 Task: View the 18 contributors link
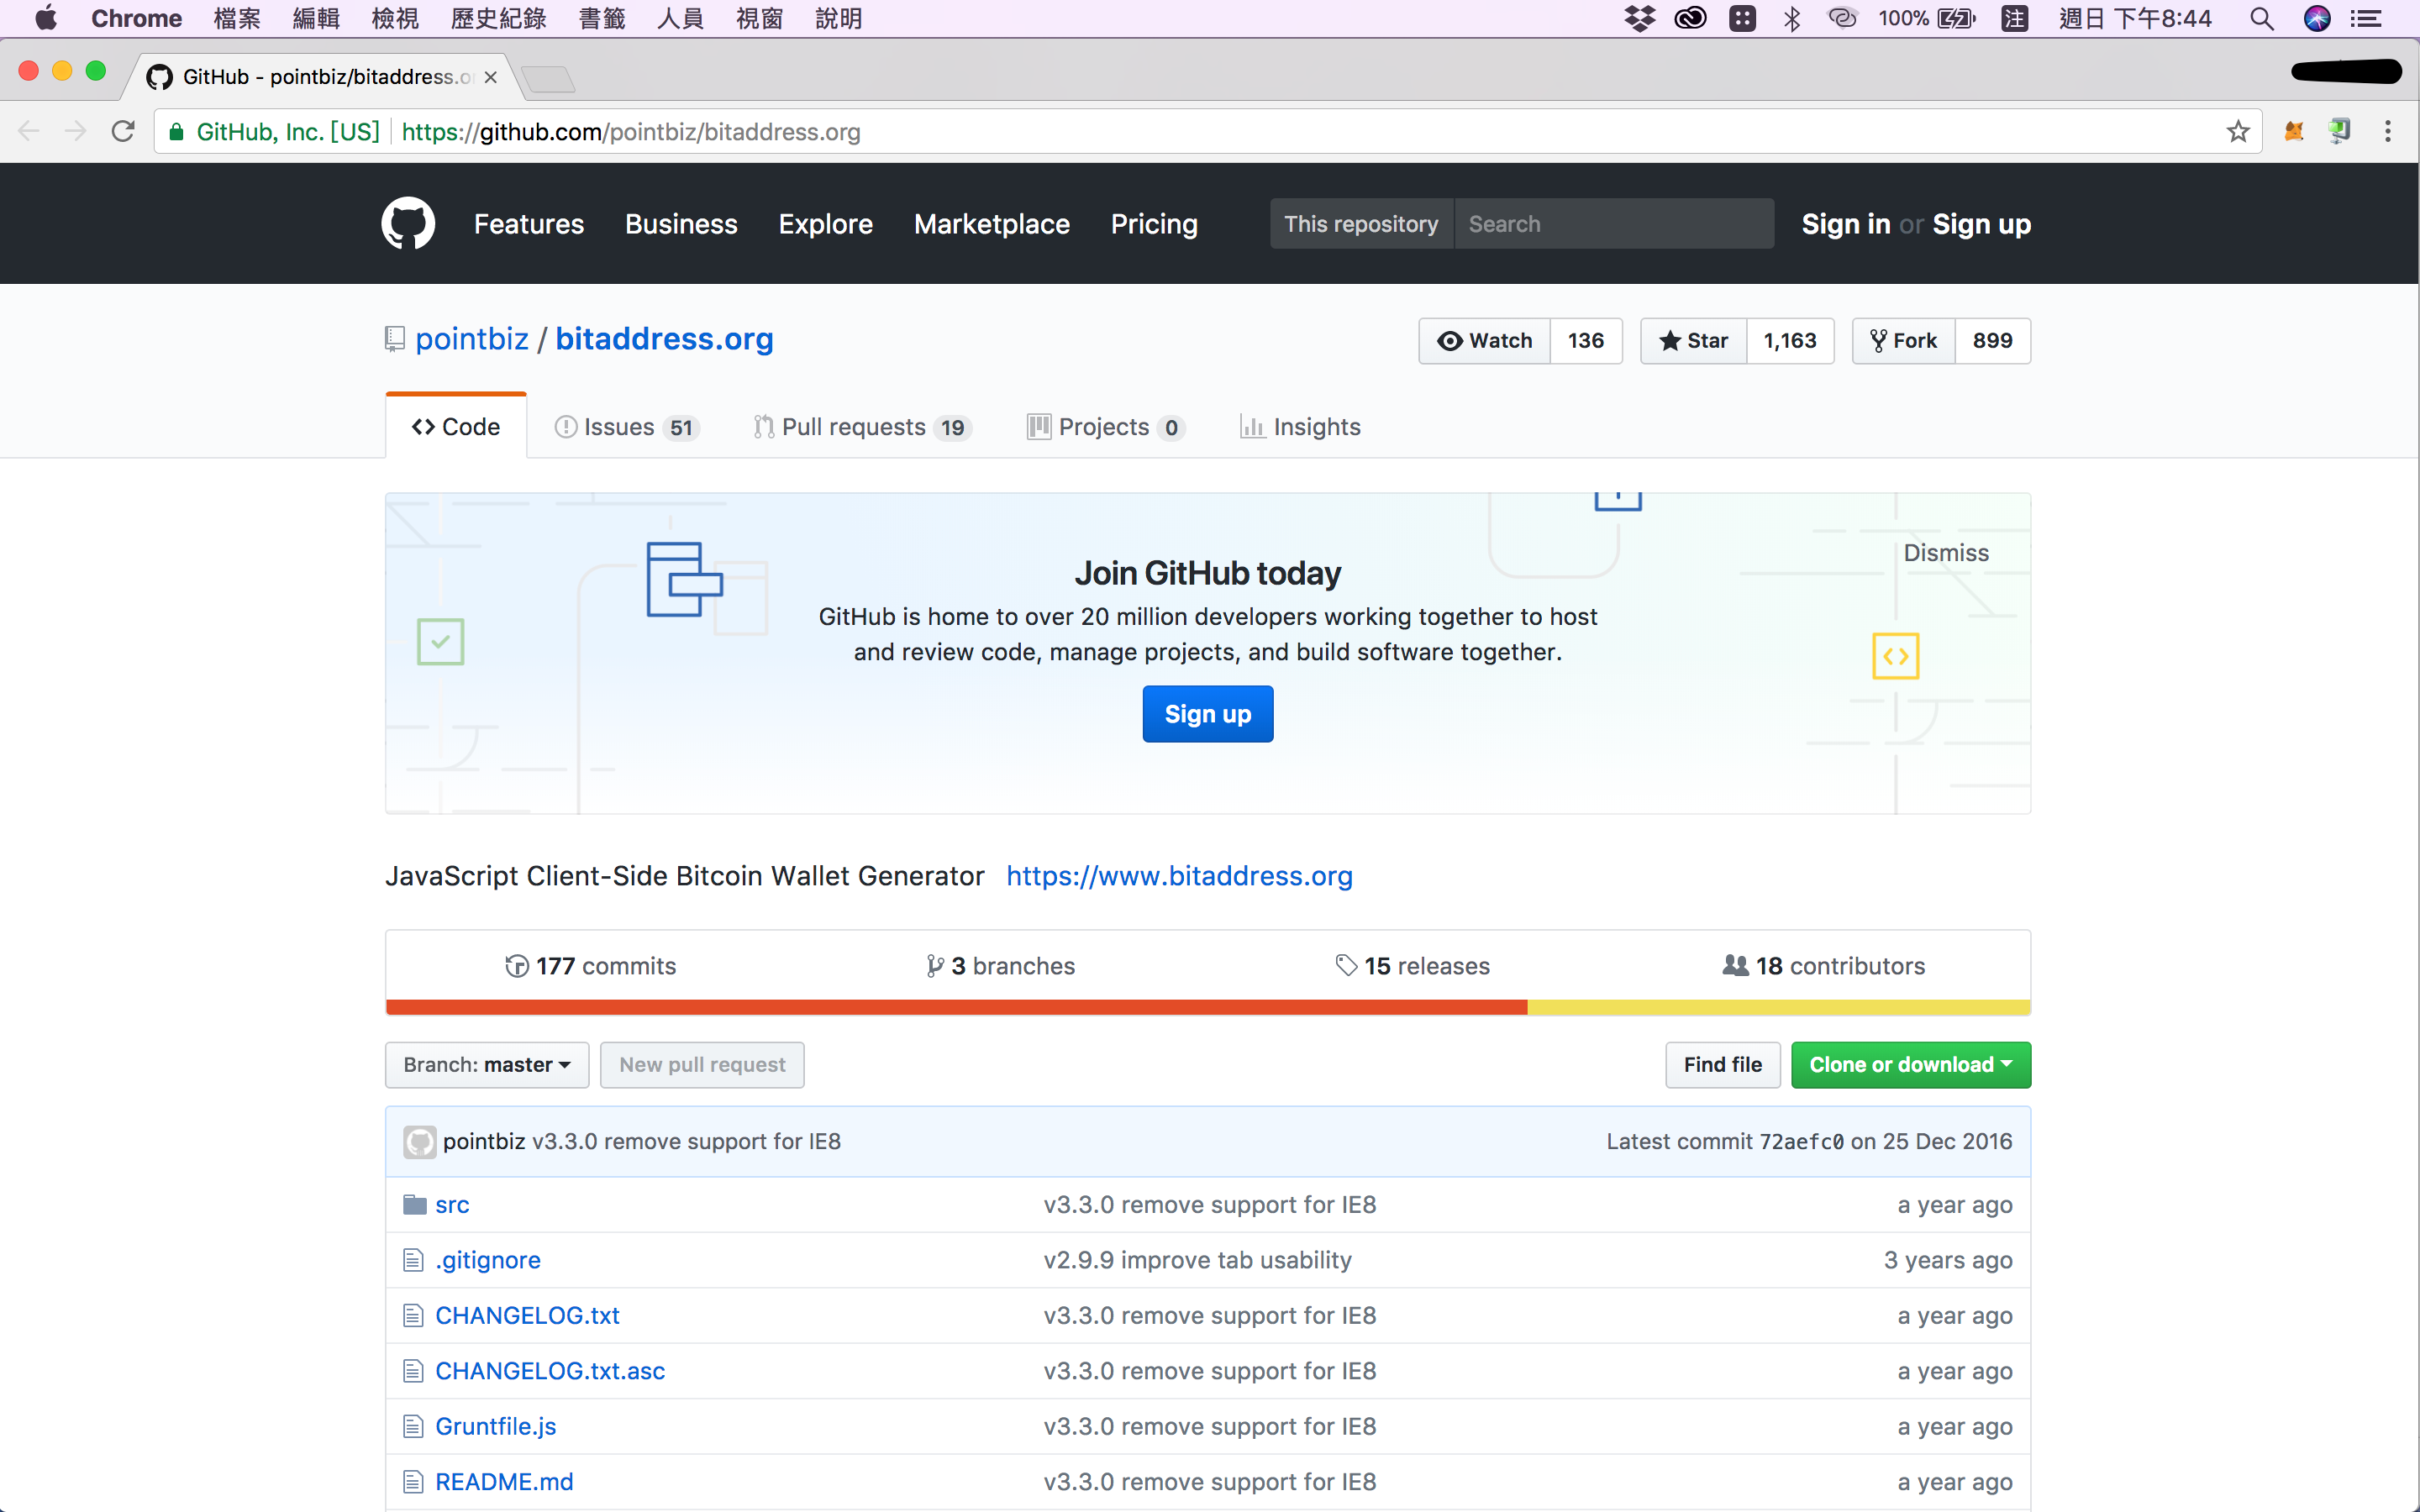point(1824,966)
